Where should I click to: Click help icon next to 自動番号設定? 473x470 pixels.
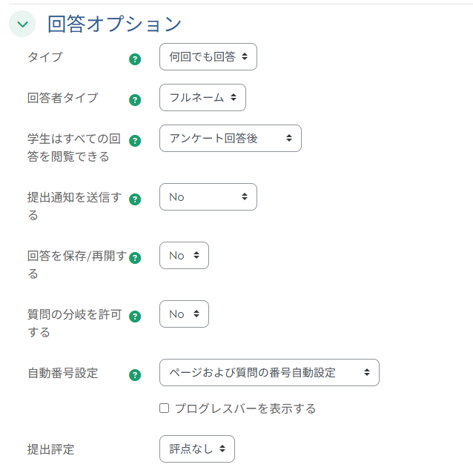pos(135,375)
